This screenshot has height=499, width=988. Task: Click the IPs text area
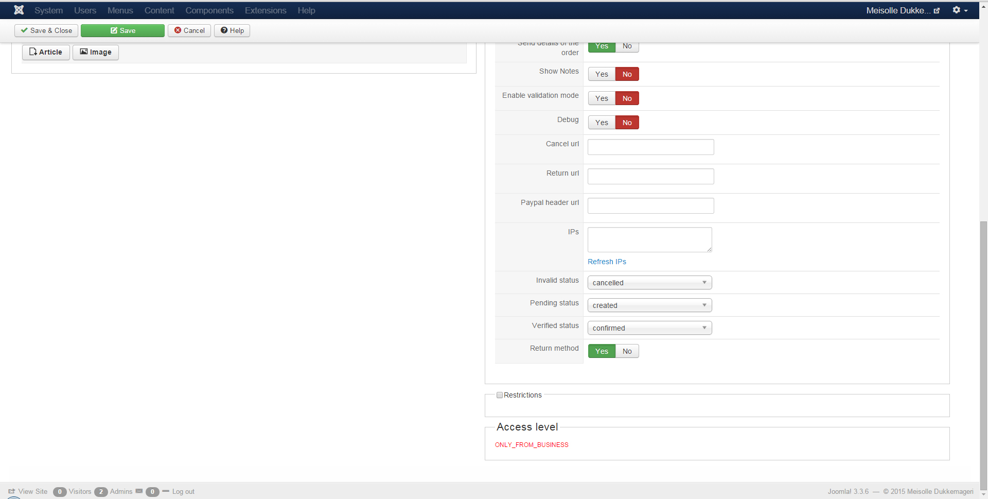point(649,240)
